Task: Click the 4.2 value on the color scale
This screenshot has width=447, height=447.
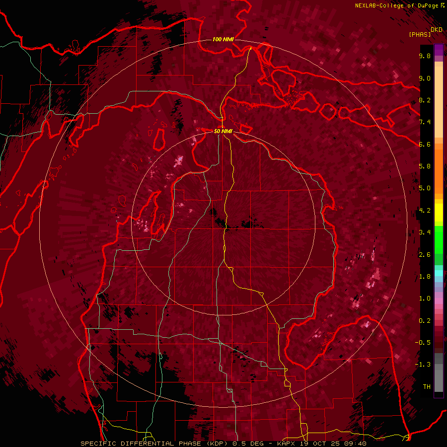Action: coord(425,211)
